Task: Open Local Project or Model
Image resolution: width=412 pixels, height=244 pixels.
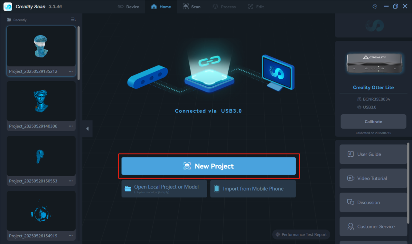Action: pyautogui.click(x=164, y=189)
